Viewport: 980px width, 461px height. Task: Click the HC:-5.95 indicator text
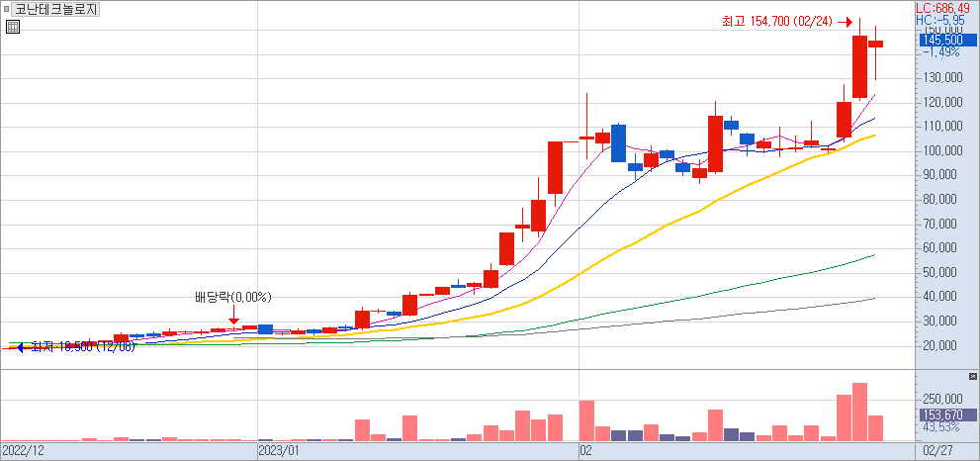pos(942,20)
